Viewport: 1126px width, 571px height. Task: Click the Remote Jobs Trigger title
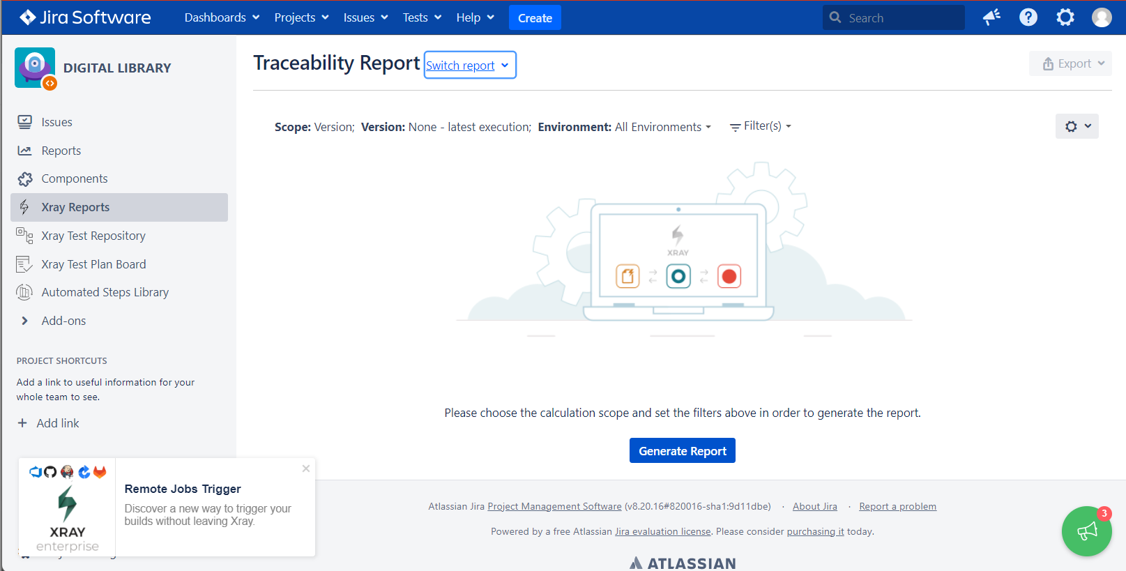183,489
